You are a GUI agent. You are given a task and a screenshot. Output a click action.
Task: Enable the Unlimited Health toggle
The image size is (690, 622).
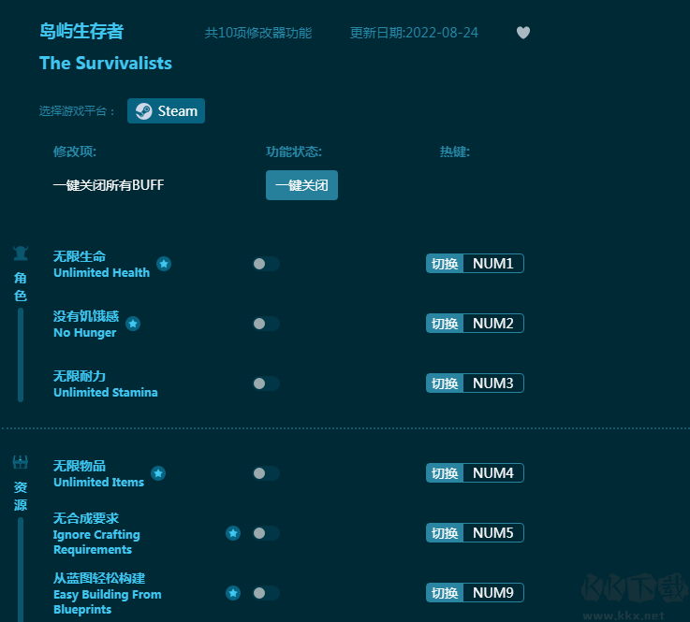click(x=266, y=264)
